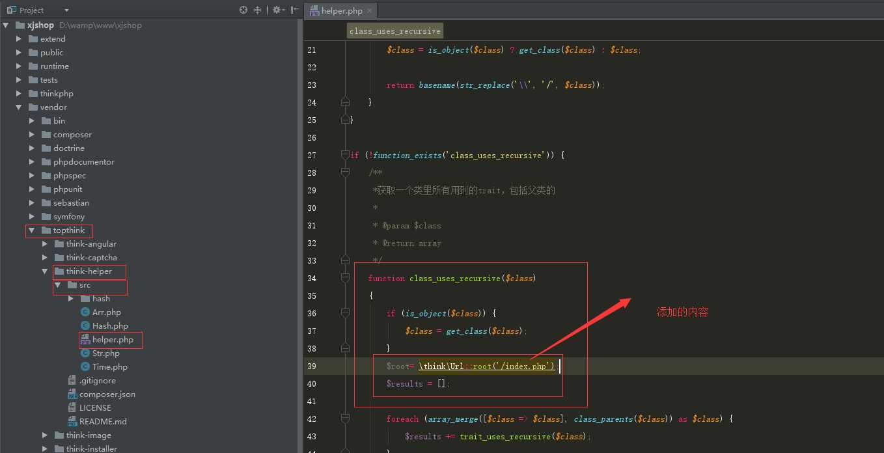Toggle the fold marker on line 28

(345, 172)
